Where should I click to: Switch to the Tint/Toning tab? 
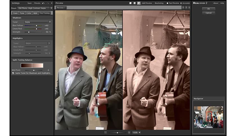[x=44, y=13]
